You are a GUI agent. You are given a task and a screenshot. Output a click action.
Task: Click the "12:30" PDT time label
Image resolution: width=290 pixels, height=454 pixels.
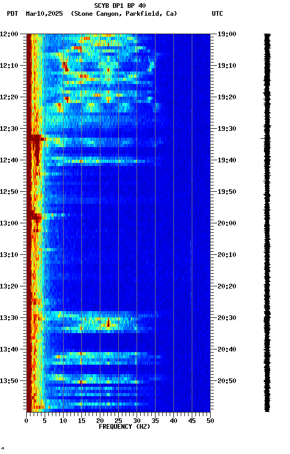pos(9,129)
